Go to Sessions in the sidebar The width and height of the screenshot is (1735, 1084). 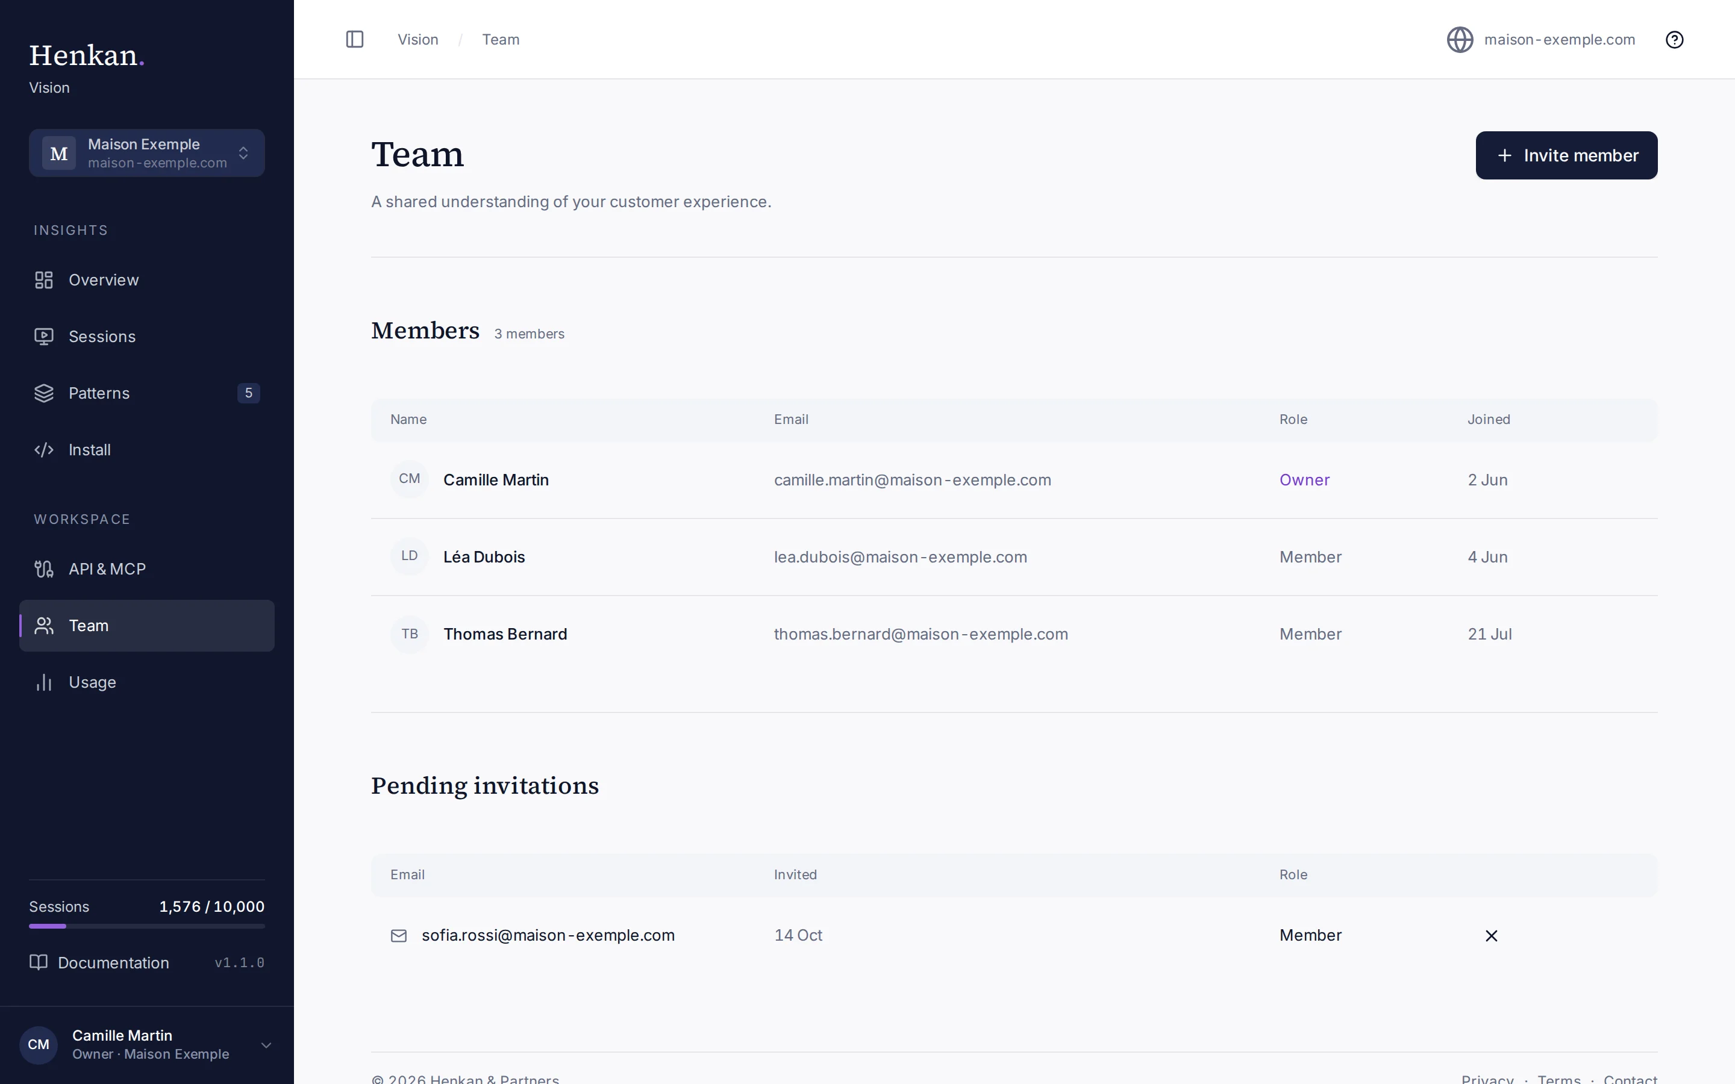pos(147,336)
